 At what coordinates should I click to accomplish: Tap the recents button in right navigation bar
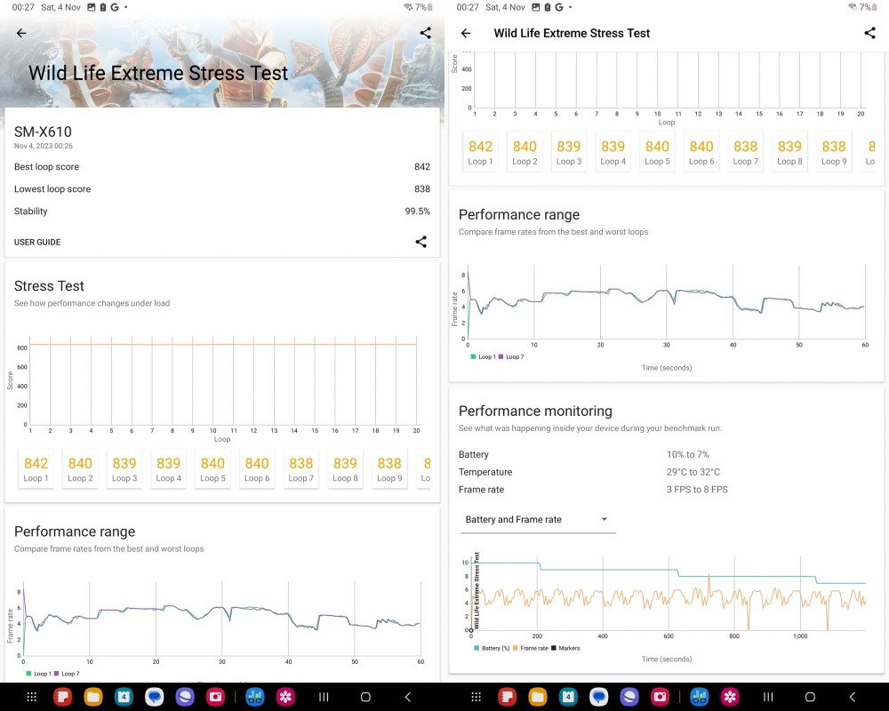pyautogui.click(x=768, y=697)
